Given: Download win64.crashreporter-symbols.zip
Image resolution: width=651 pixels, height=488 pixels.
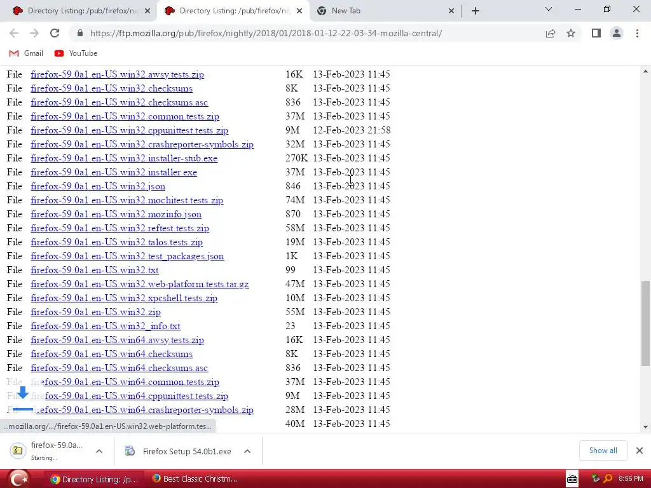Looking at the screenshot, I should coord(142,410).
